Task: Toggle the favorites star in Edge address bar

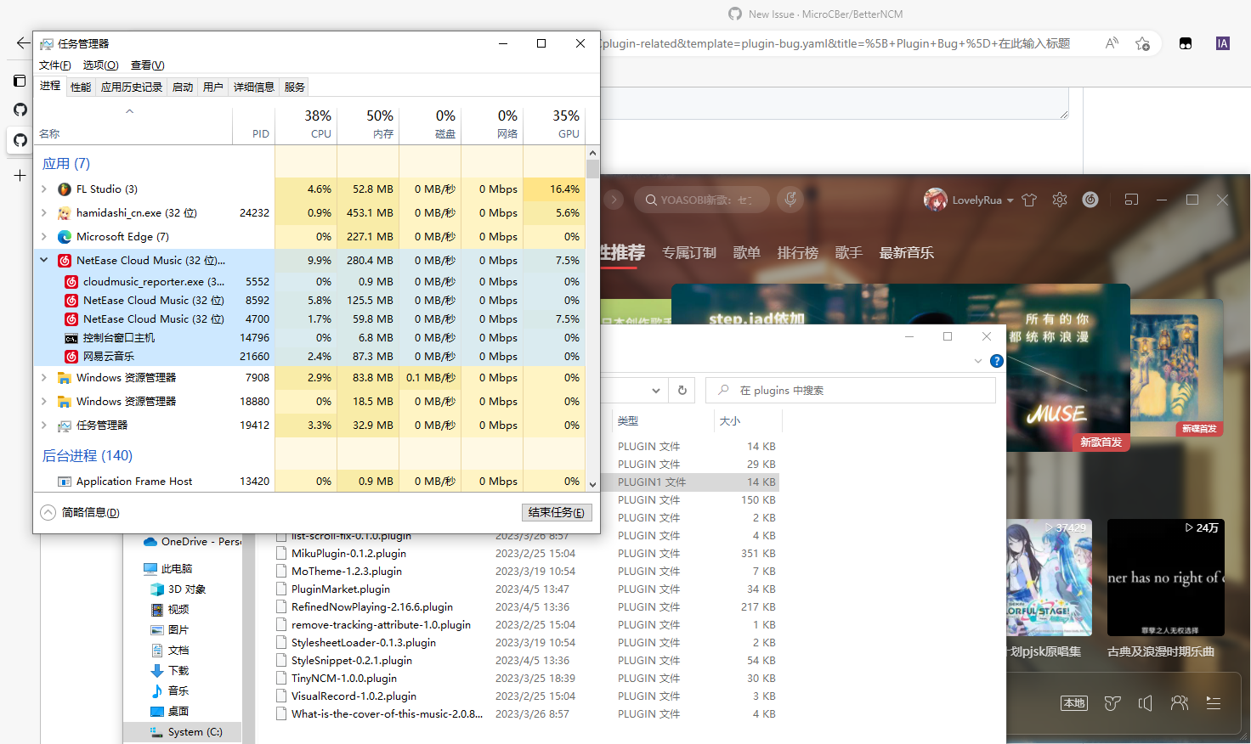Action: click(x=1143, y=43)
